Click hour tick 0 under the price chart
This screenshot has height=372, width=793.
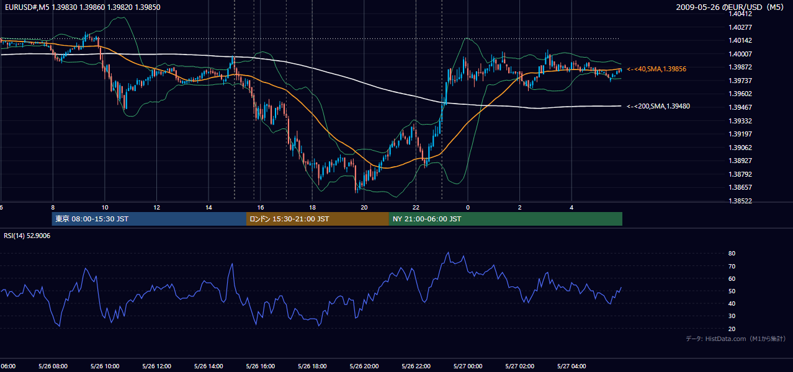click(468, 208)
